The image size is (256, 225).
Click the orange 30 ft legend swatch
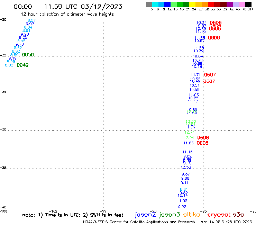(x=205, y=4)
